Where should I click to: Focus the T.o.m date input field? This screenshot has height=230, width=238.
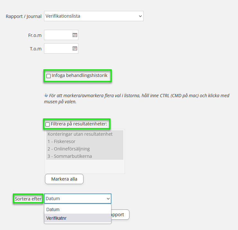58,48
